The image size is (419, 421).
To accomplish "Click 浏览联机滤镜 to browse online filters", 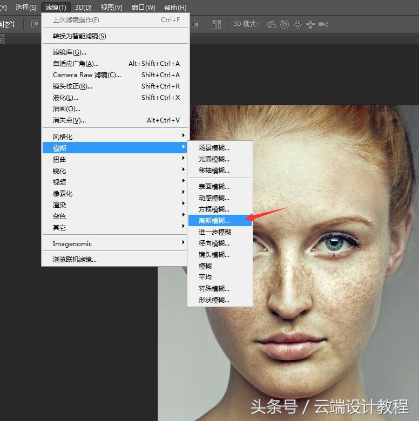I will click(75, 259).
